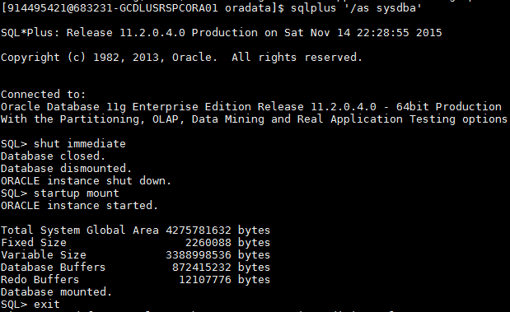Click the shell prompt hostname GCDLUSRSPCORA01
The height and width of the screenshot is (312, 510).
click(x=169, y=7)
